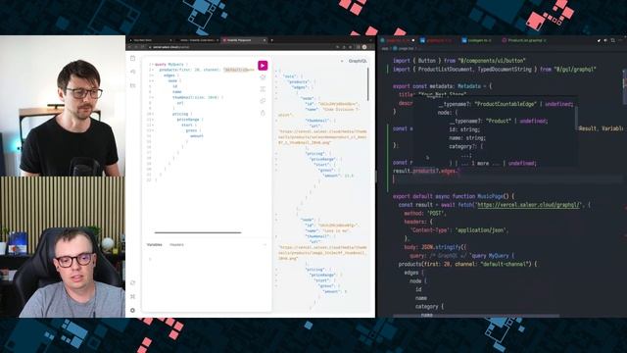This screenshot has height=353, width=627.
Task: Open the documentation explorer icon in GraphiQL sidebar
Action: pos(133,59)
